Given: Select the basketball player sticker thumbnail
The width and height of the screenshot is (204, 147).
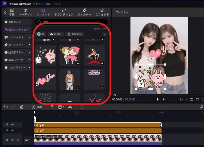Looking at the screenshot, I should (x=70, y=79).
